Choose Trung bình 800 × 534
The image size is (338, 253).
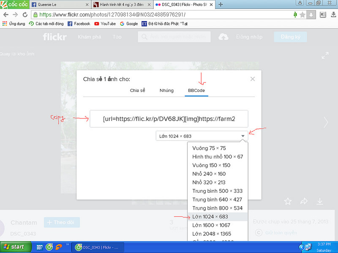click(218, 208)
